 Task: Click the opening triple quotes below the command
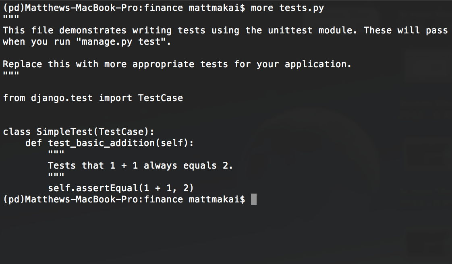point(11,17)
